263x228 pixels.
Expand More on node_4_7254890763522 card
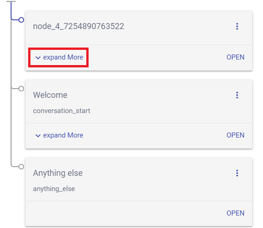point(59,57)
